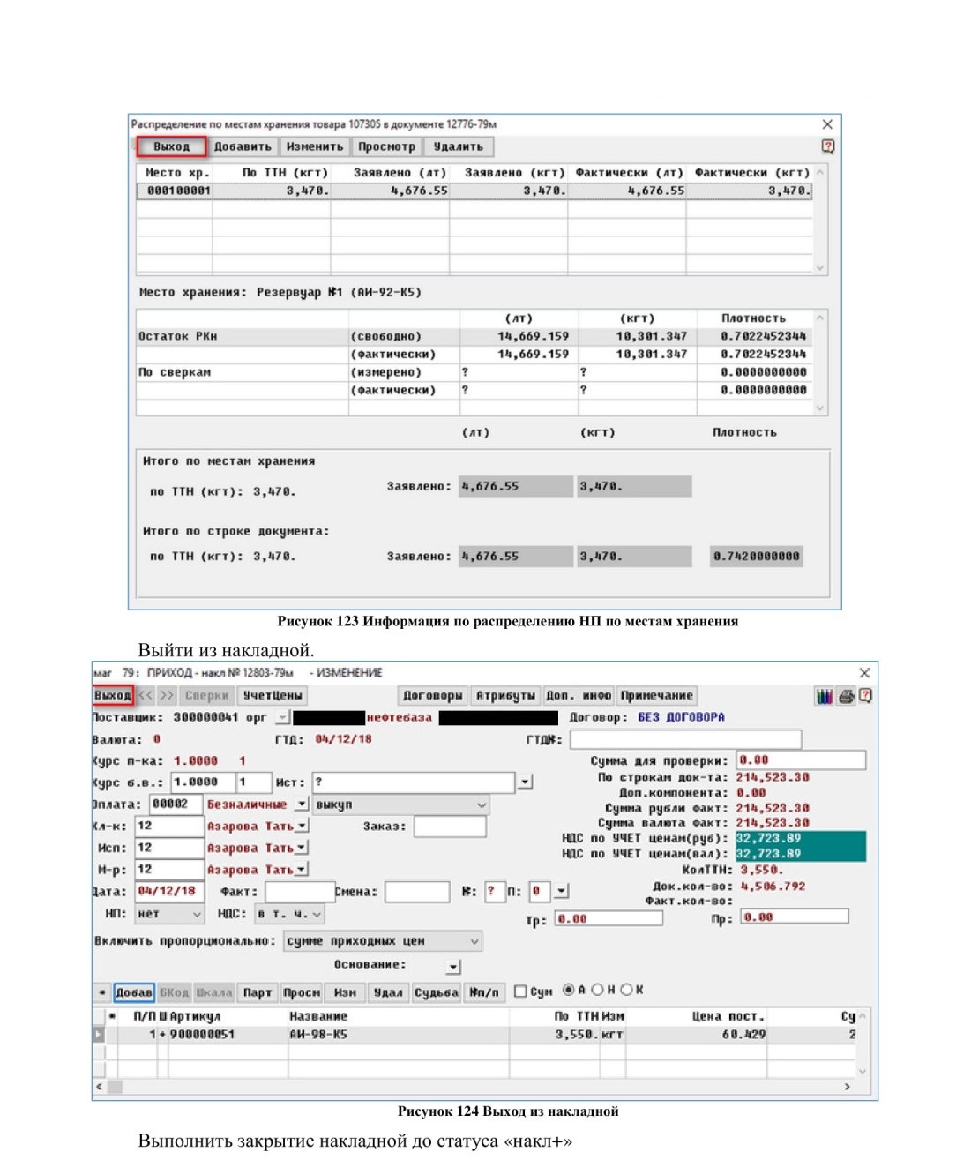The width and height of the screenshot is (971, 1175).
Task: Open the supplier орг dropdown
Action: [x=283, y=717]
